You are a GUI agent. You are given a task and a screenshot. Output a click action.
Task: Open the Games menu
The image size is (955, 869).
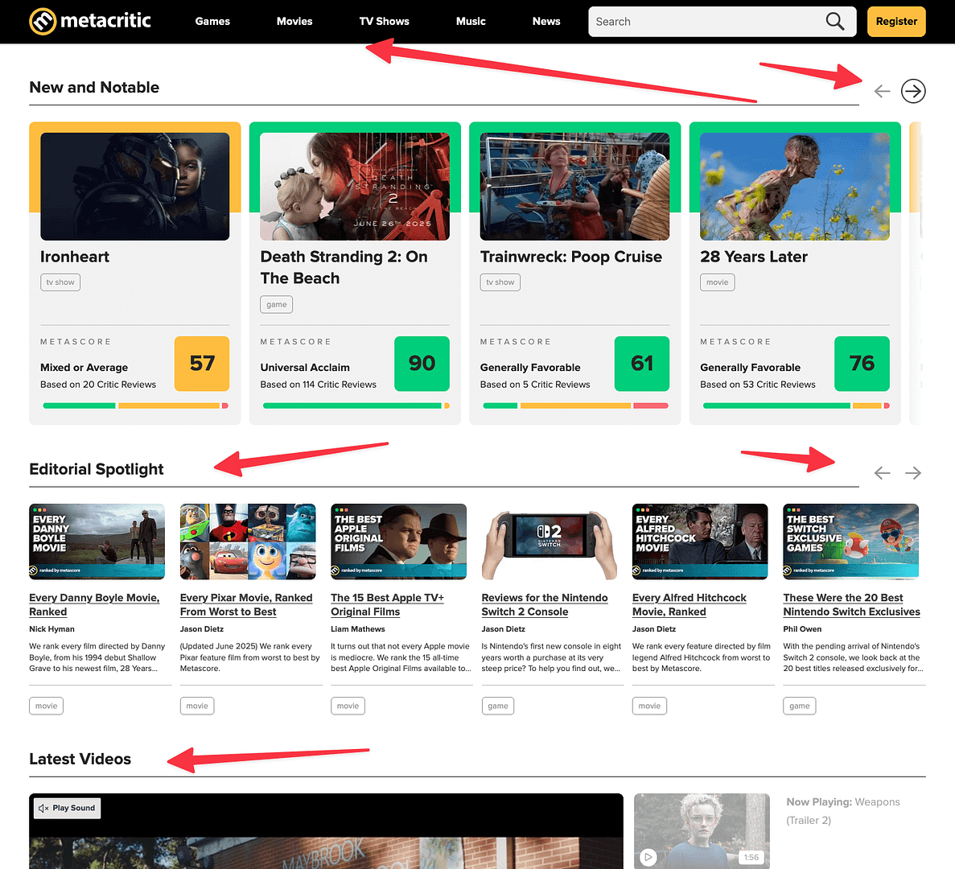212,21
